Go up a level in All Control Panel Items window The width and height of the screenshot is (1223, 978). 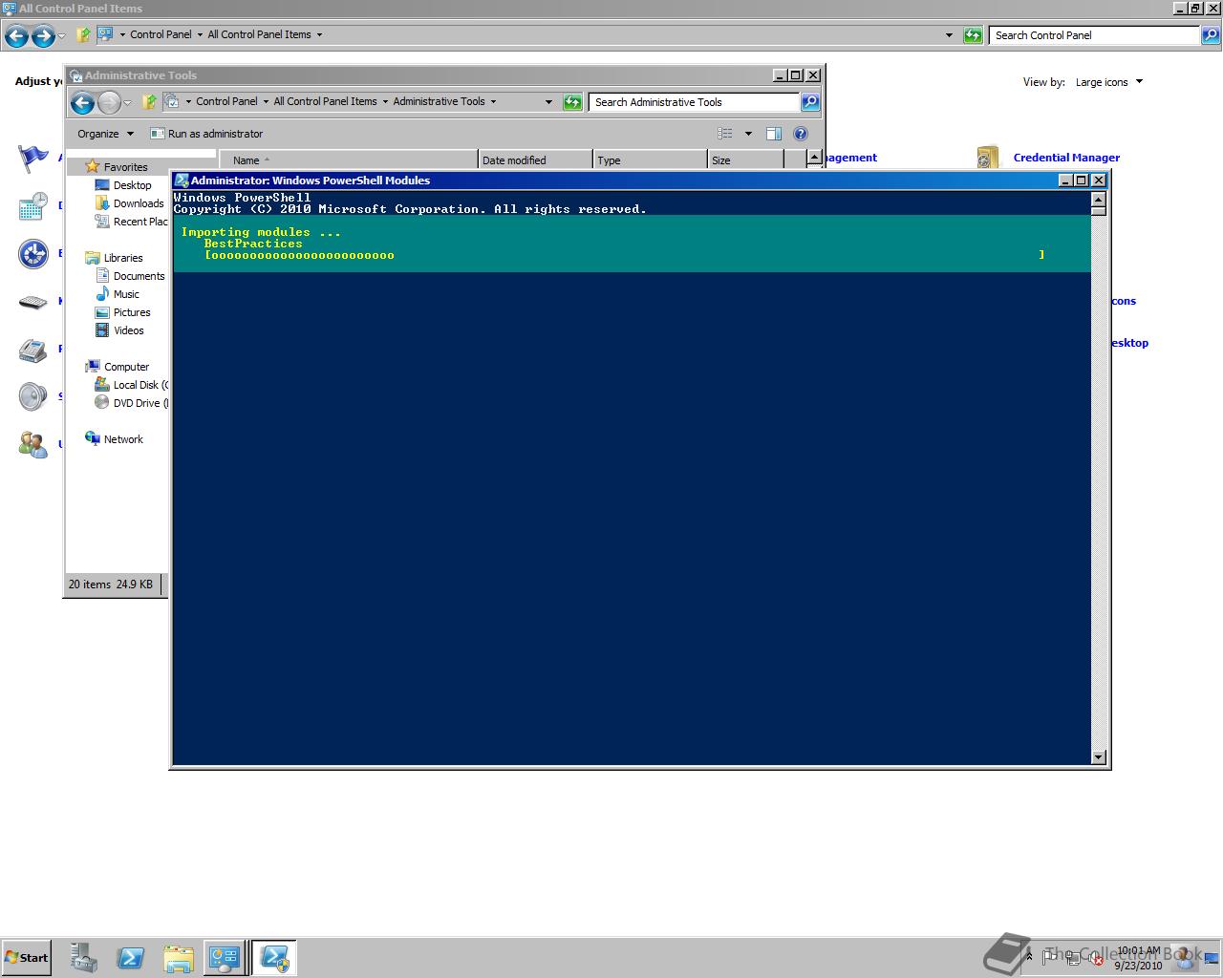tap(84, 34)
